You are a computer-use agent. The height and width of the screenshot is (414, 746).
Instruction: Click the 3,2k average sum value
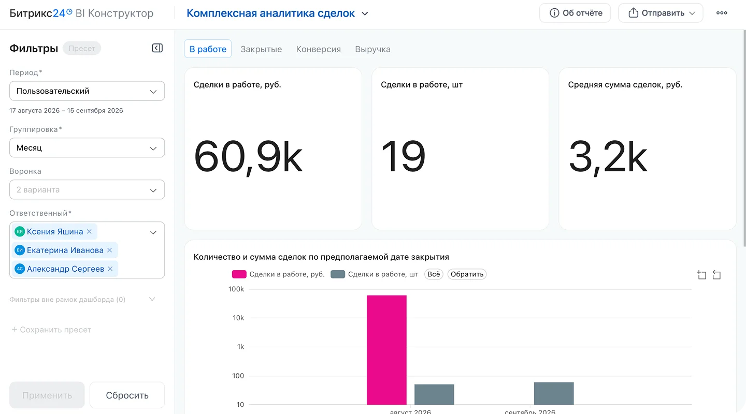click(x=608, y=156)
